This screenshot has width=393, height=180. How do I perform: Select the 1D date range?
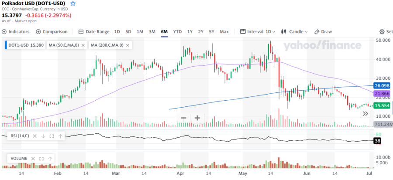[117, 32]
